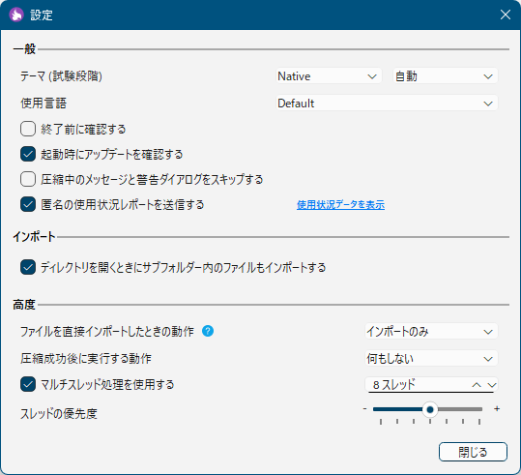The image size is (521, 475).
Task: Open the インポートのみ dropdown
Action: (x=431, y=332)
